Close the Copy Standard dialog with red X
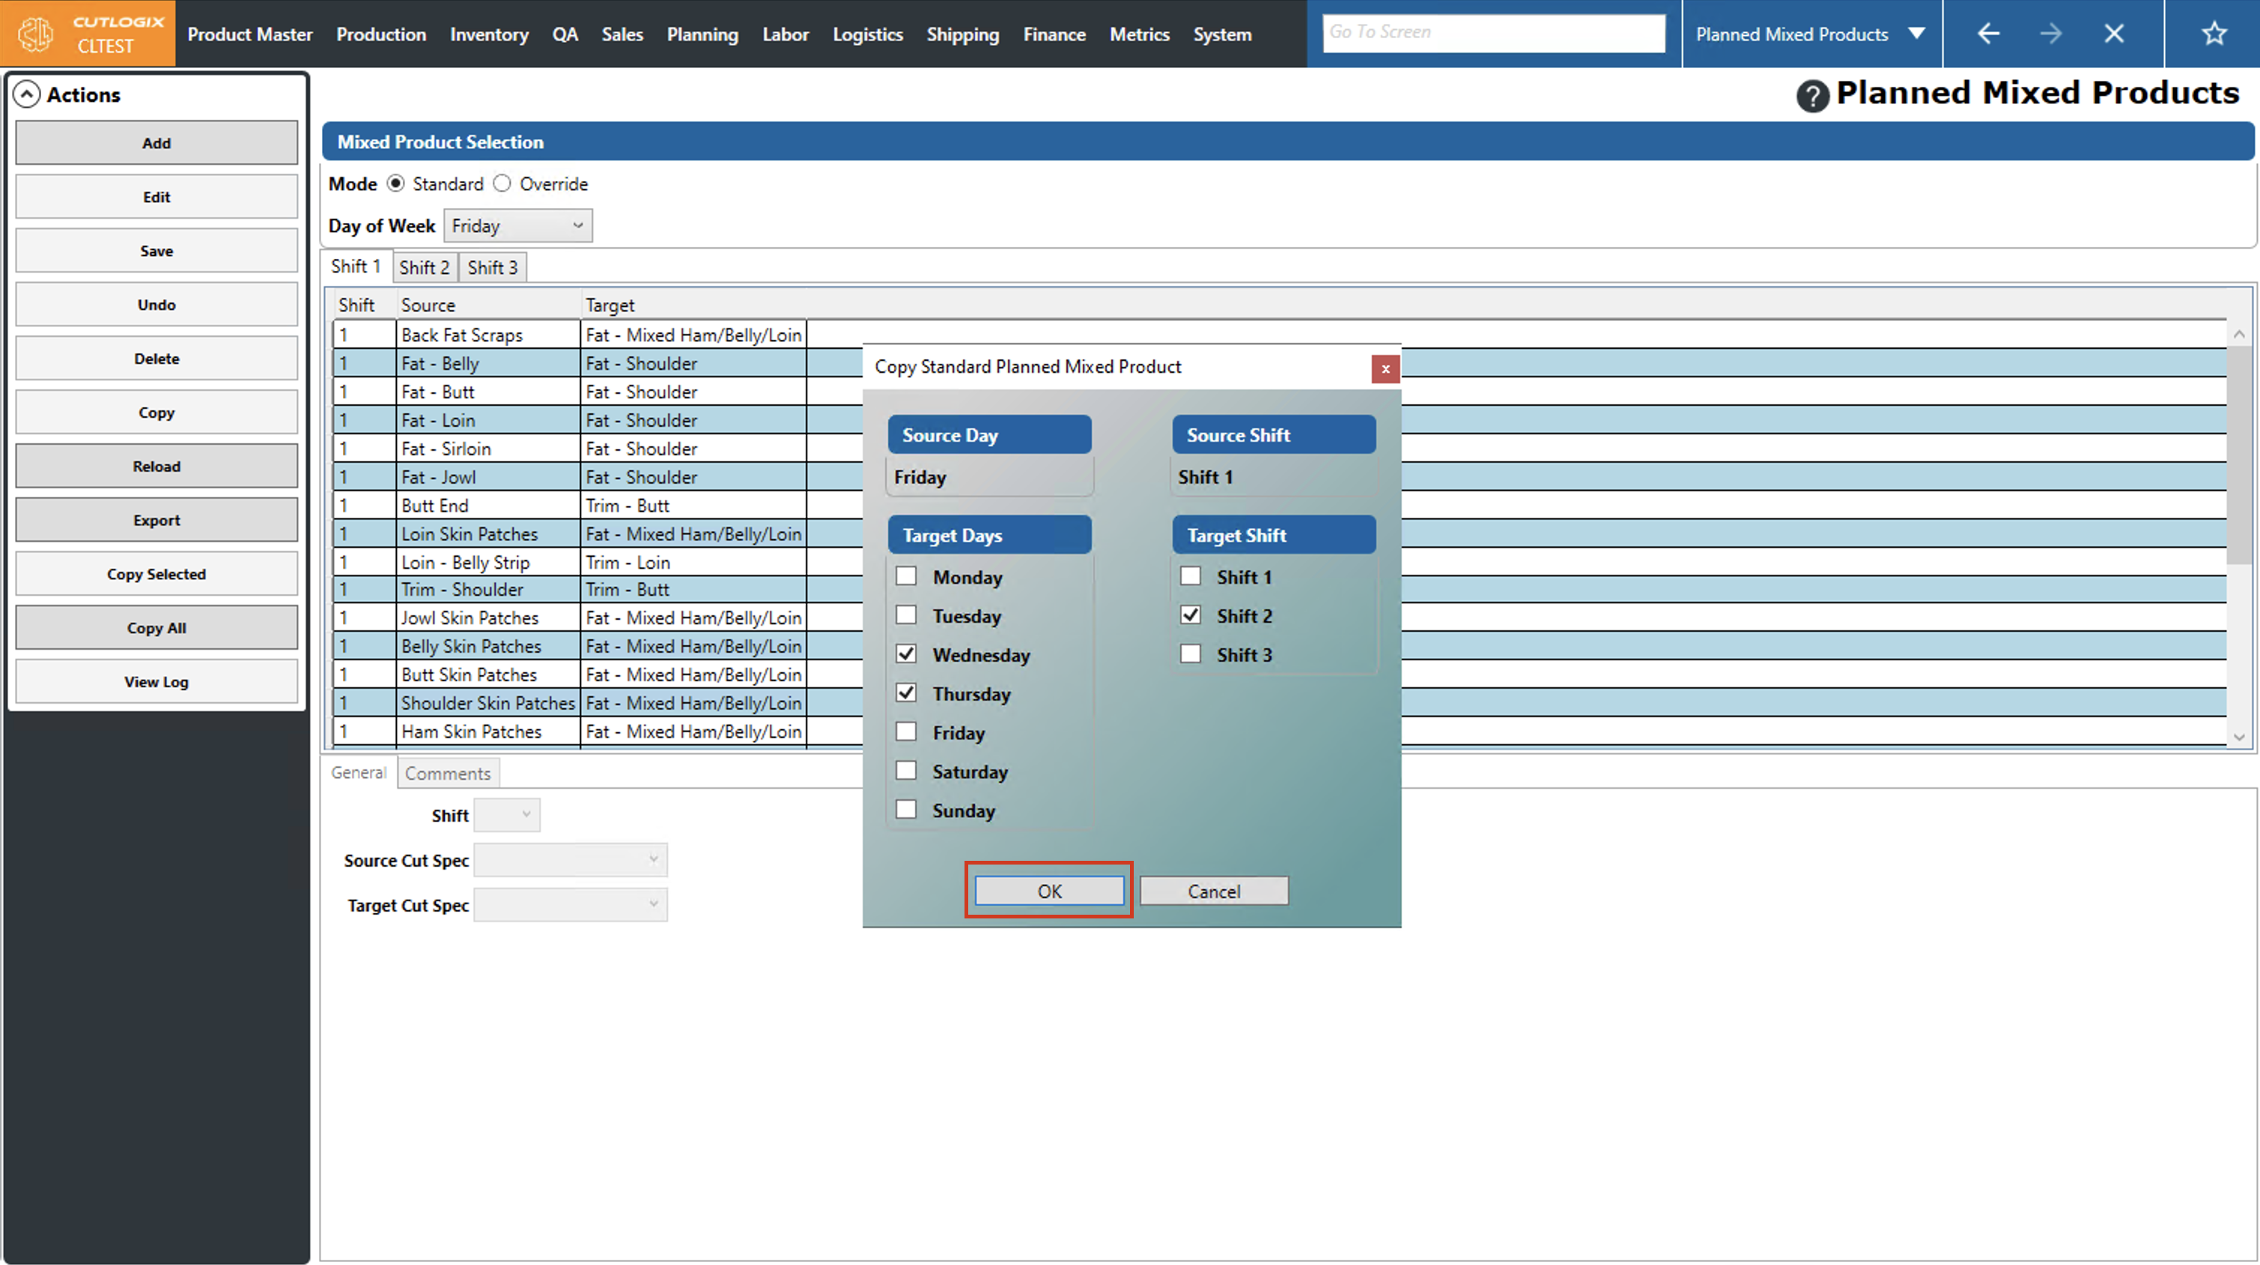This screenshot has width=2260, height=1265. point(1385,368)
